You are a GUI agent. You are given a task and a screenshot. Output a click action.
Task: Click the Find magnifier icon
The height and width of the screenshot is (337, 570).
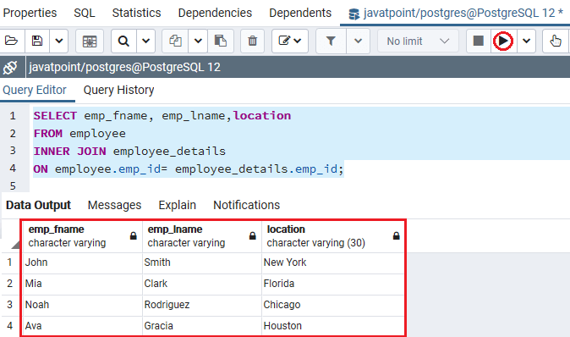[x=123, y=41]
